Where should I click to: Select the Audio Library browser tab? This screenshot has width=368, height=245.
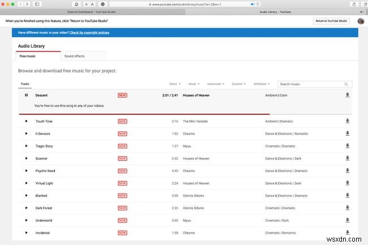click(x=275, y=12)
